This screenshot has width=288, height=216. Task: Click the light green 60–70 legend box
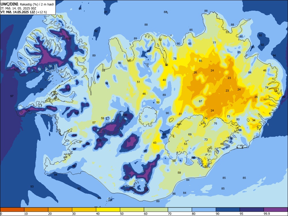pyautogui.click(x=156, y=210)
